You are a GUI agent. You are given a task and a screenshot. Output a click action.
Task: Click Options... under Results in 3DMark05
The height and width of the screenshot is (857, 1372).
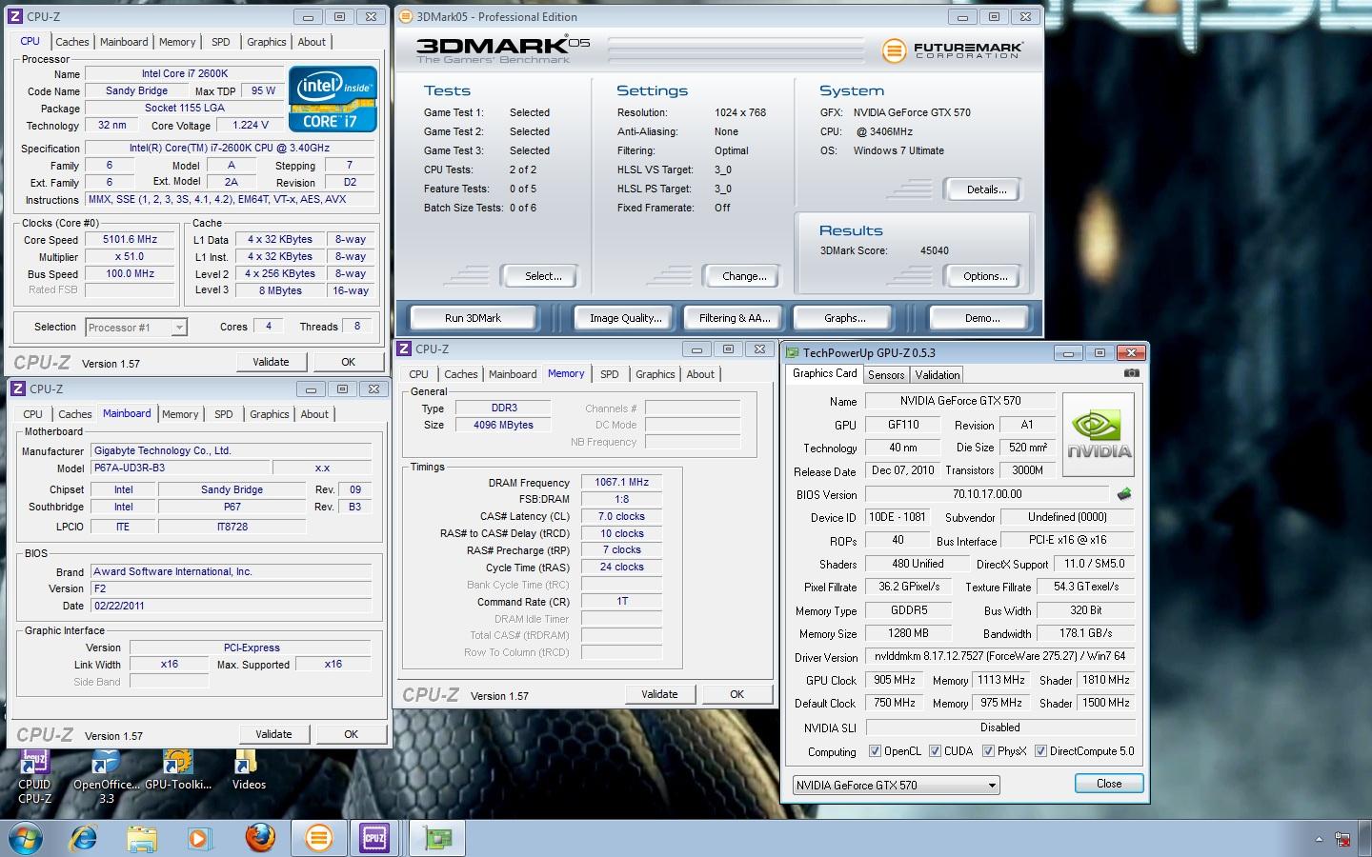[982, 276]
